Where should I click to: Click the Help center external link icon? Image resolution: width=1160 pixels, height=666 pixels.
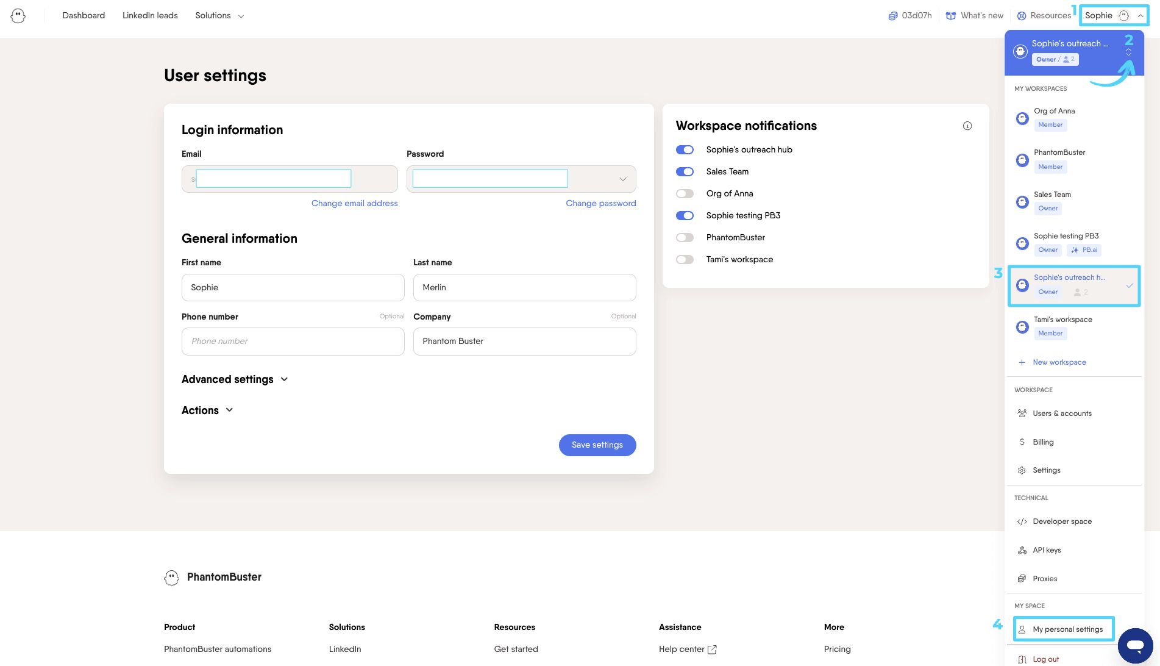point(712,650)
